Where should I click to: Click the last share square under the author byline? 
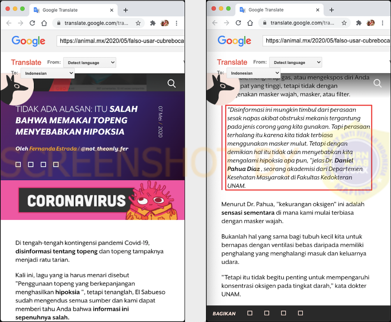tap(56, 164)
